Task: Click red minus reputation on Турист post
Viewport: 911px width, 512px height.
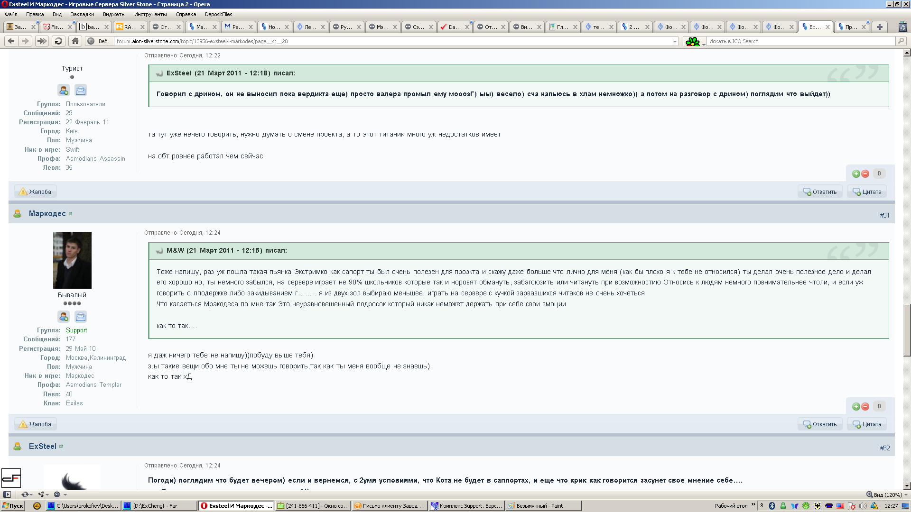Action: pyautogui.click(x=865, y=174)
